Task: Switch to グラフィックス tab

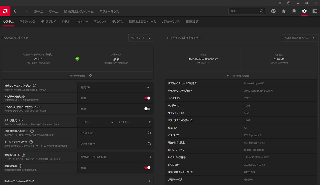Action: pyautogui.click(x=27, y=22)
